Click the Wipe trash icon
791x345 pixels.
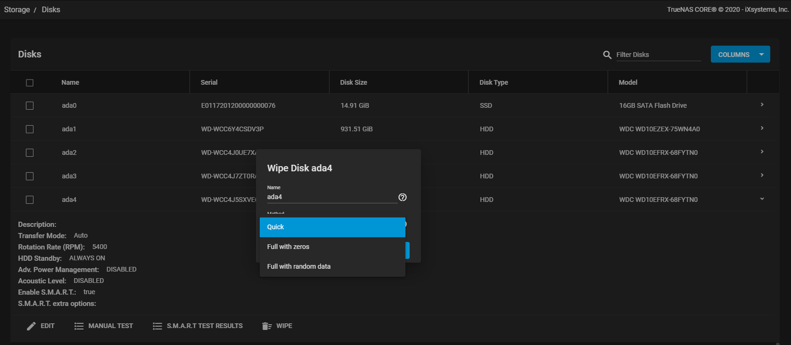pyautogui.click(x=267, y=326)
